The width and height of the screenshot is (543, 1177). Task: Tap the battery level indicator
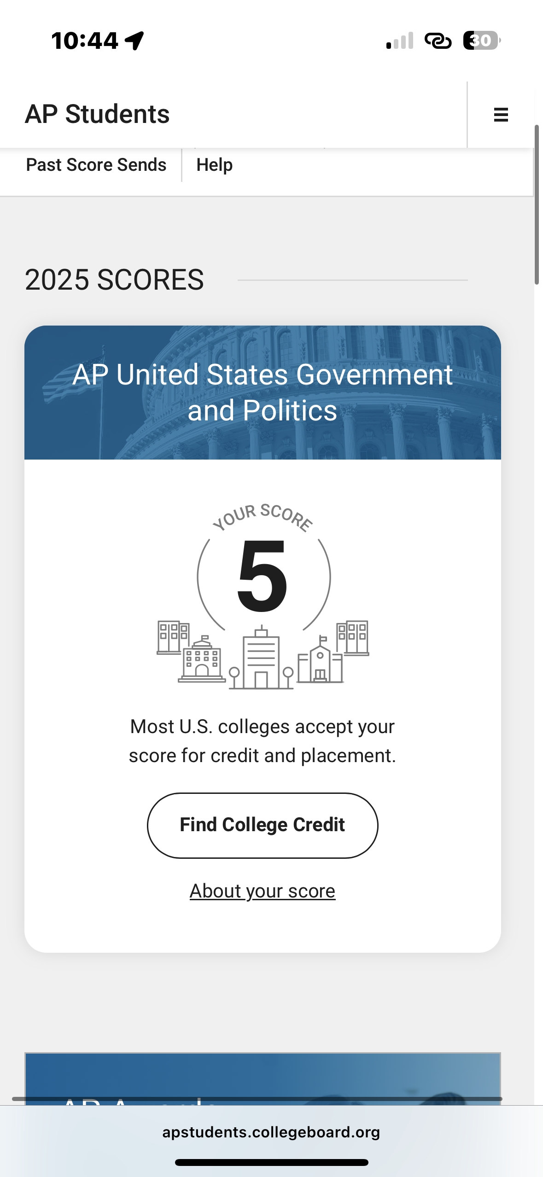tap(481, 41)
